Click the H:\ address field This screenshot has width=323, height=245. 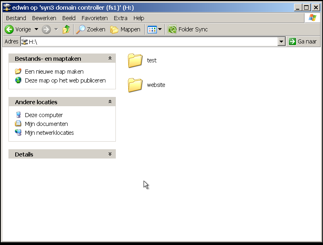tap(149, 41)
